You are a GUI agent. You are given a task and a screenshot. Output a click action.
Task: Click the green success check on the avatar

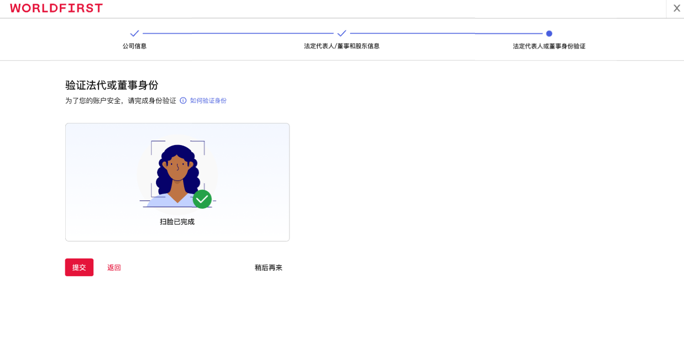point(202,199)
